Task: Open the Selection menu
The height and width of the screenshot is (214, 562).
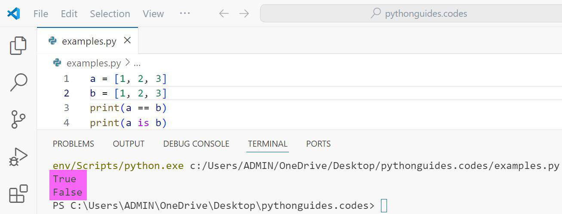Action: (x=110, y=14)
